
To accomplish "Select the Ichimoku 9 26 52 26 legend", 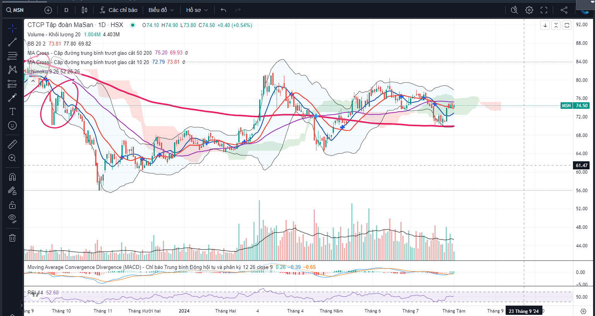I will coord(54,71).
